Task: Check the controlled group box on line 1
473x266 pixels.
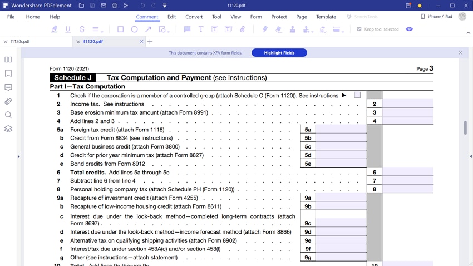Action: (357, 95)
